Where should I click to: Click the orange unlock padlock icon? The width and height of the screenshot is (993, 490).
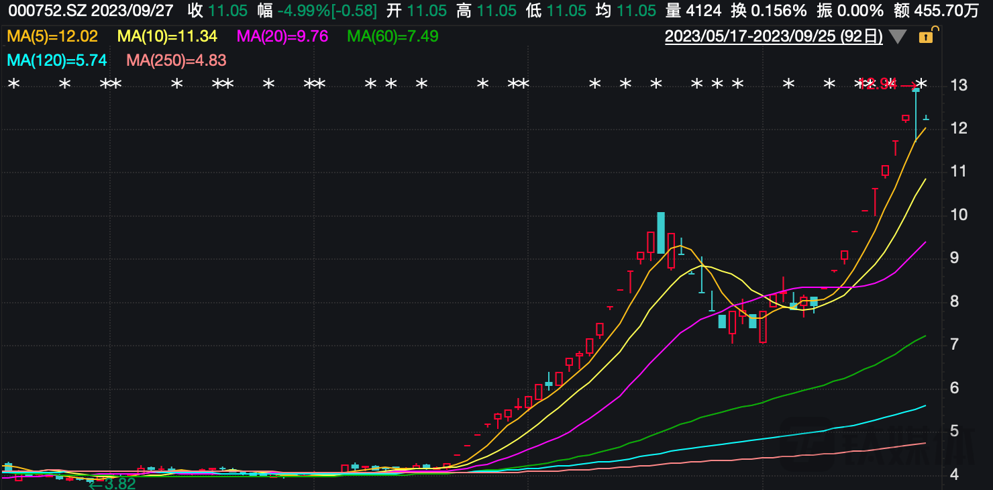[x=927, y=36]
